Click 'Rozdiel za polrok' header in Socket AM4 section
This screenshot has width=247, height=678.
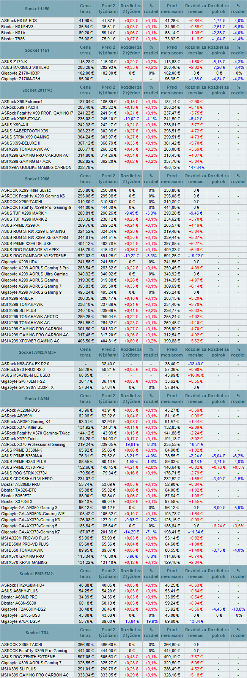(x=219, y=399)
